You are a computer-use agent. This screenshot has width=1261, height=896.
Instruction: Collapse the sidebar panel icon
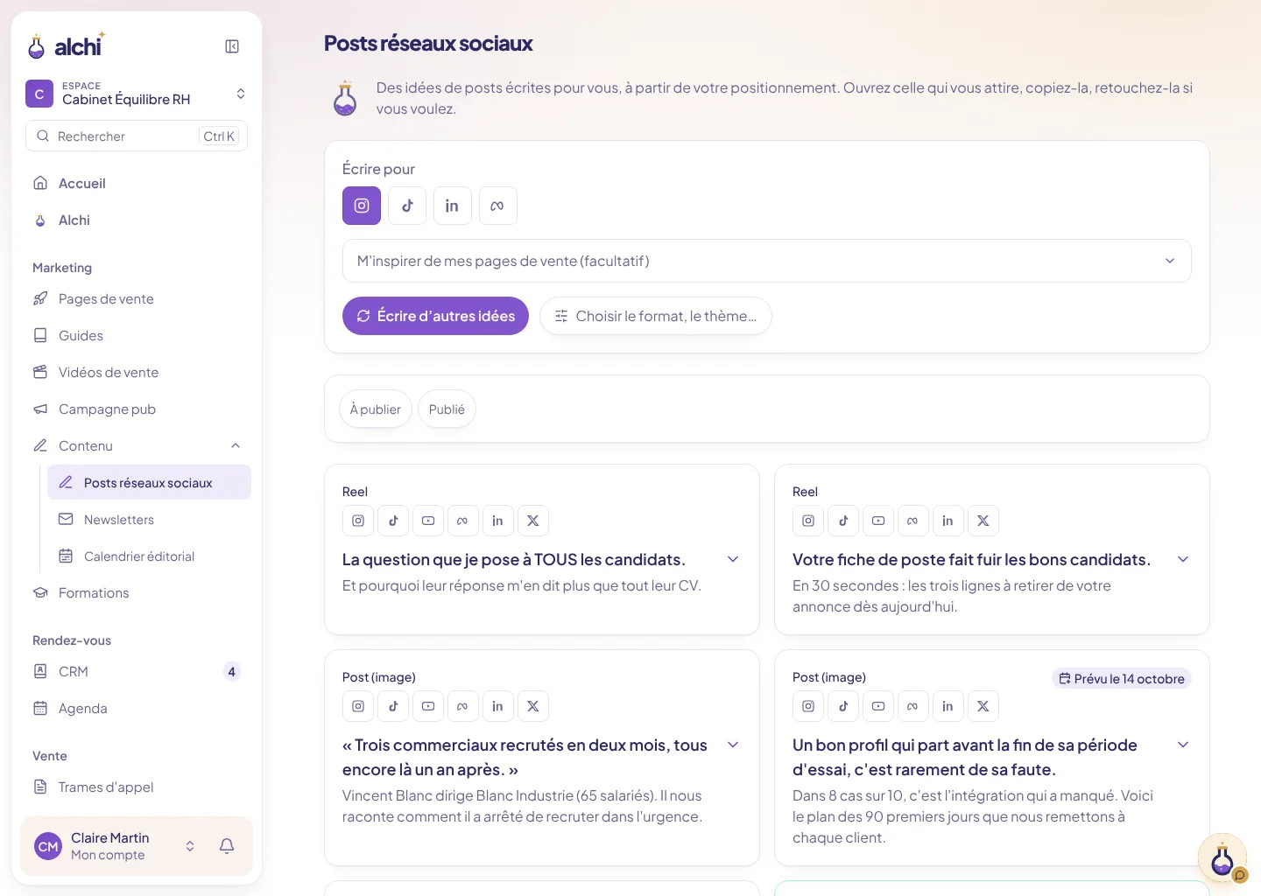point(232,46)
